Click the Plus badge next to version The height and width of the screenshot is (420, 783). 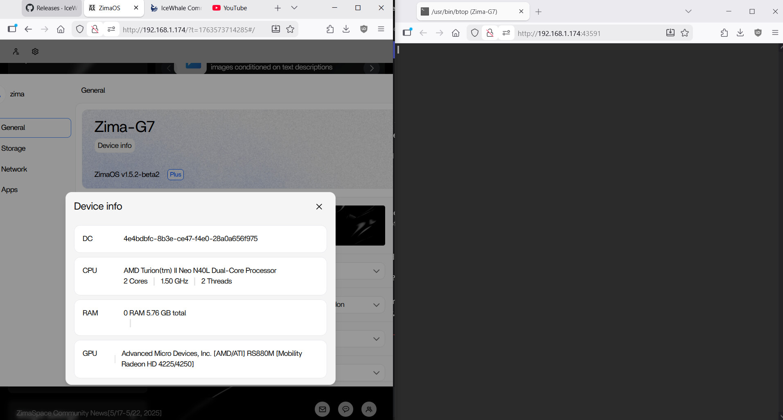click(x=175, y=174)
